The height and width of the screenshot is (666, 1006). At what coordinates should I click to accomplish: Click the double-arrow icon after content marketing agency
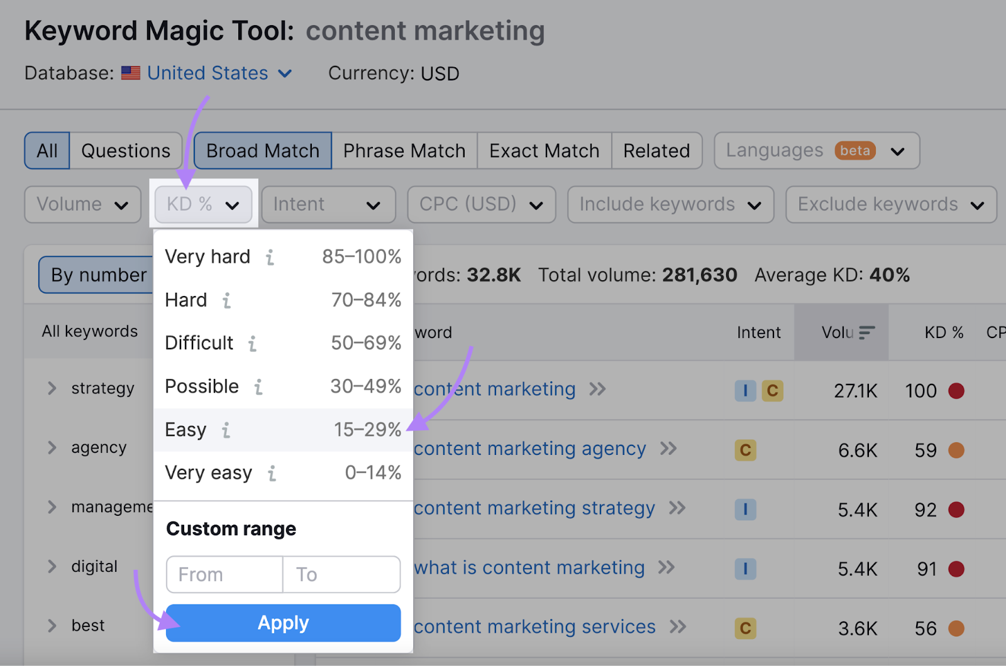click(x=668, y=449)
